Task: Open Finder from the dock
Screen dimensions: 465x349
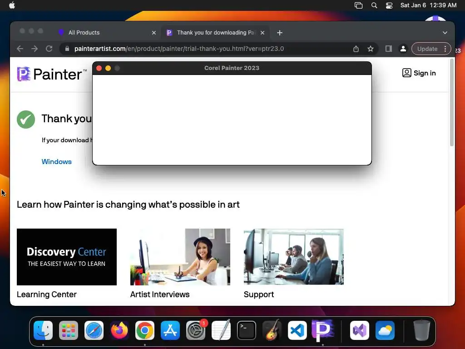Action: [x=43, y=330]
